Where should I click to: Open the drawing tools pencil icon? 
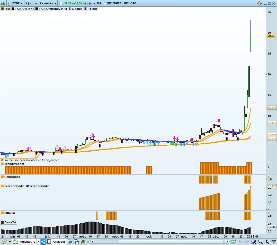[x=4, y=242]
